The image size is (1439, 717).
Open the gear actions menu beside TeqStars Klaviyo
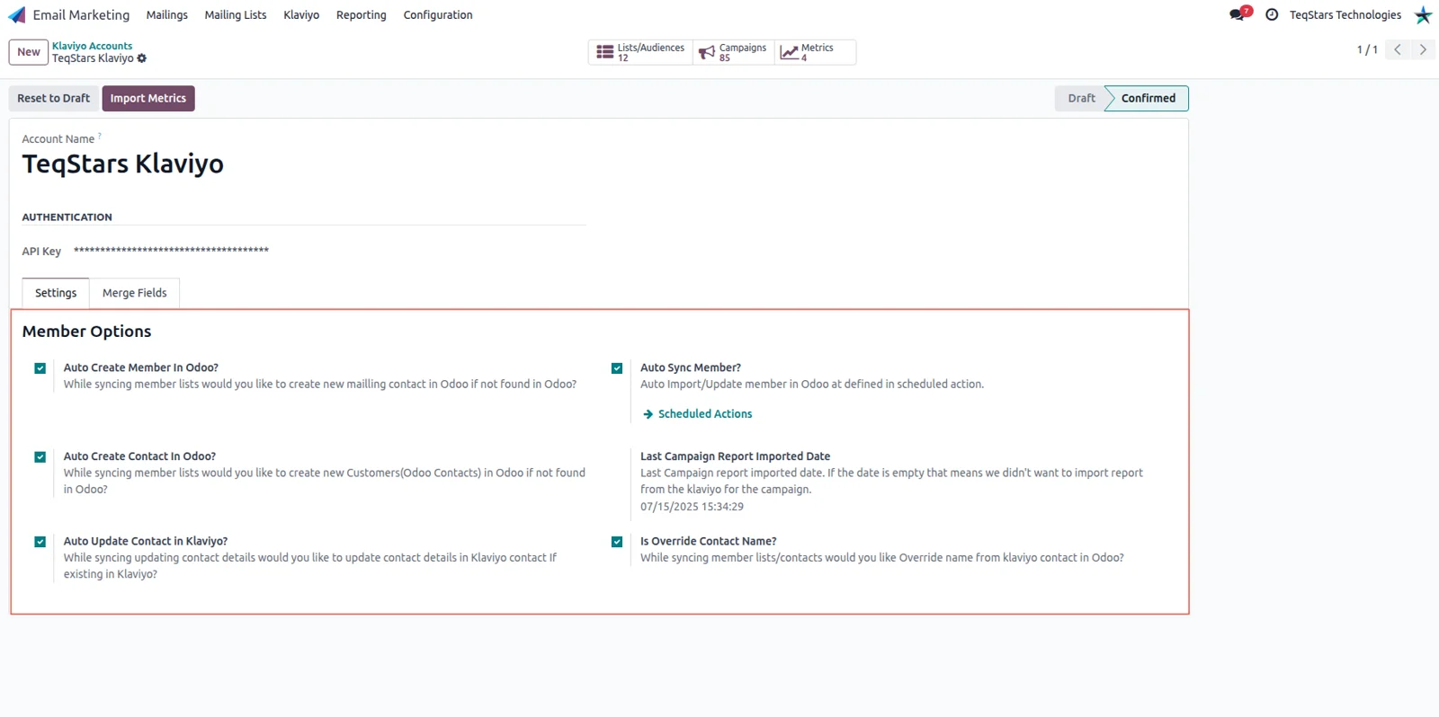point(142,58)
